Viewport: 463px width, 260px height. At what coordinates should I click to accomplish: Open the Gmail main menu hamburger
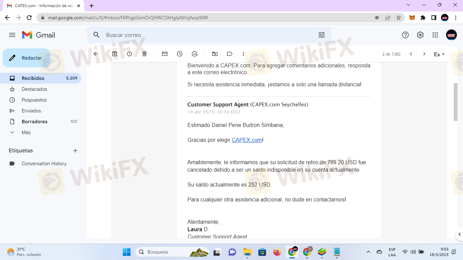click(12, 35)
